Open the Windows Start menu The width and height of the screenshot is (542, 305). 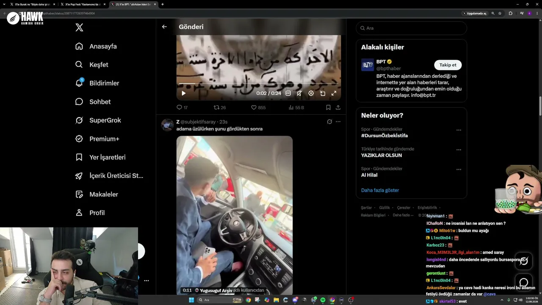point(191,300)
